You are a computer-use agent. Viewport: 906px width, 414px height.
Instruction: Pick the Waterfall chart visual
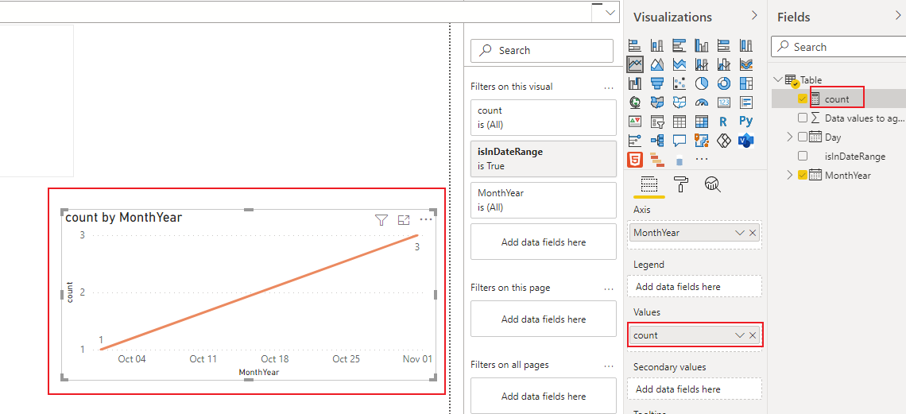pyautogui.click(x=636, y=83)
